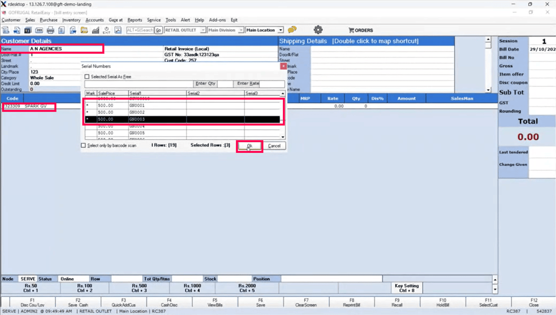Open the yellow chat bubbles icon
Image resolution: width=556 pixels, height=315 pixels.
point(292,30)
